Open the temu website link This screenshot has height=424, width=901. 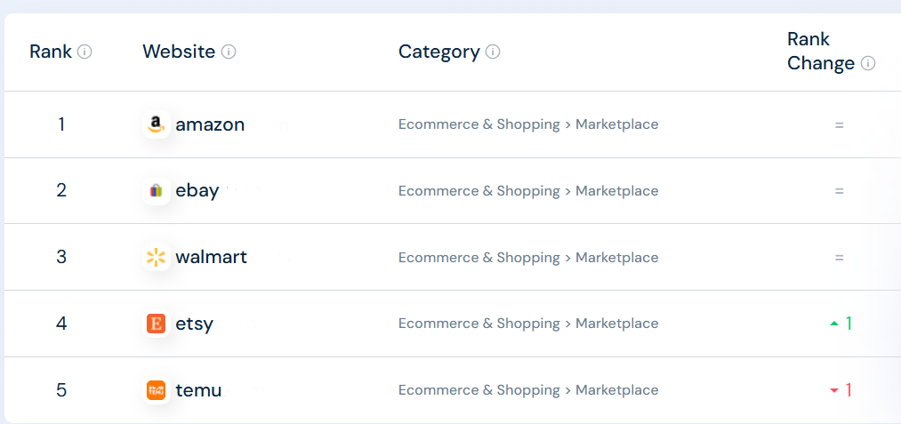(198, 390)
